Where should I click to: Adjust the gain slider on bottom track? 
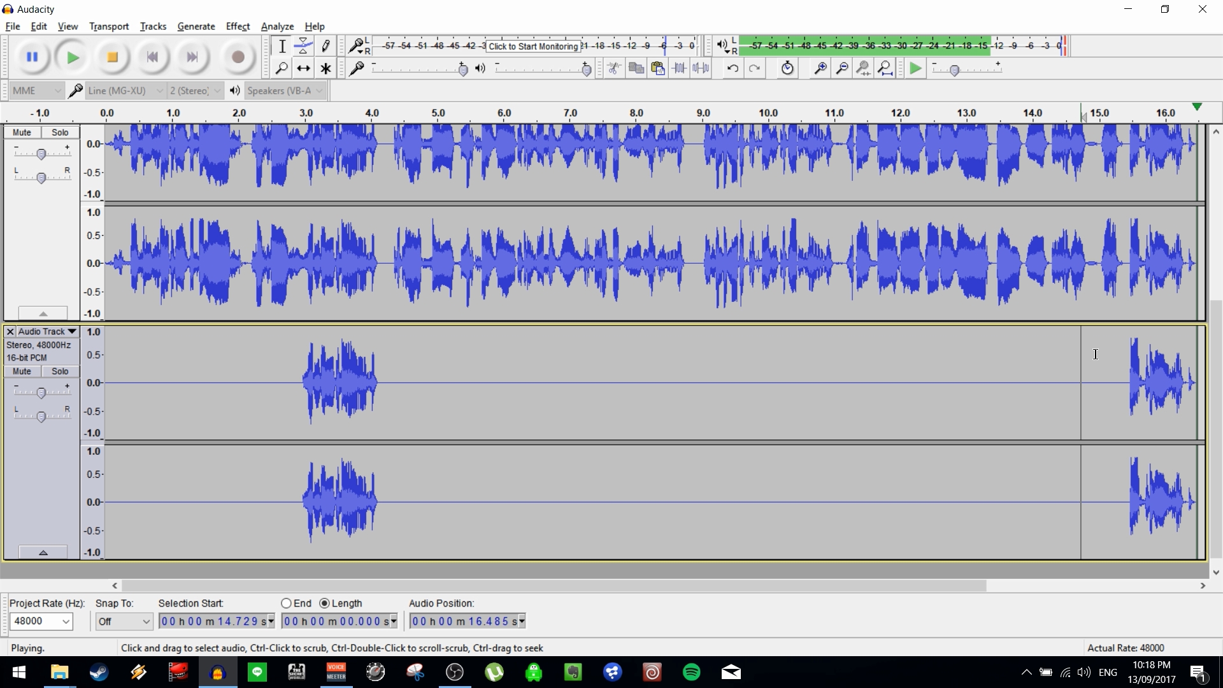click(x=42, y=392)
